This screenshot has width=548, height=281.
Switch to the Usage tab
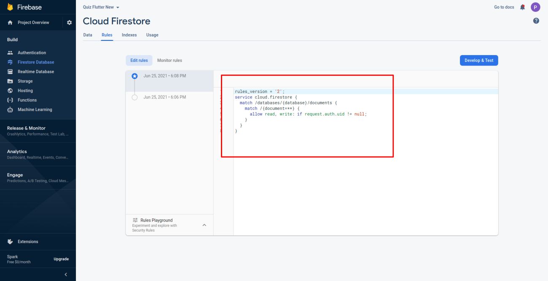click(x=152, y=35)
